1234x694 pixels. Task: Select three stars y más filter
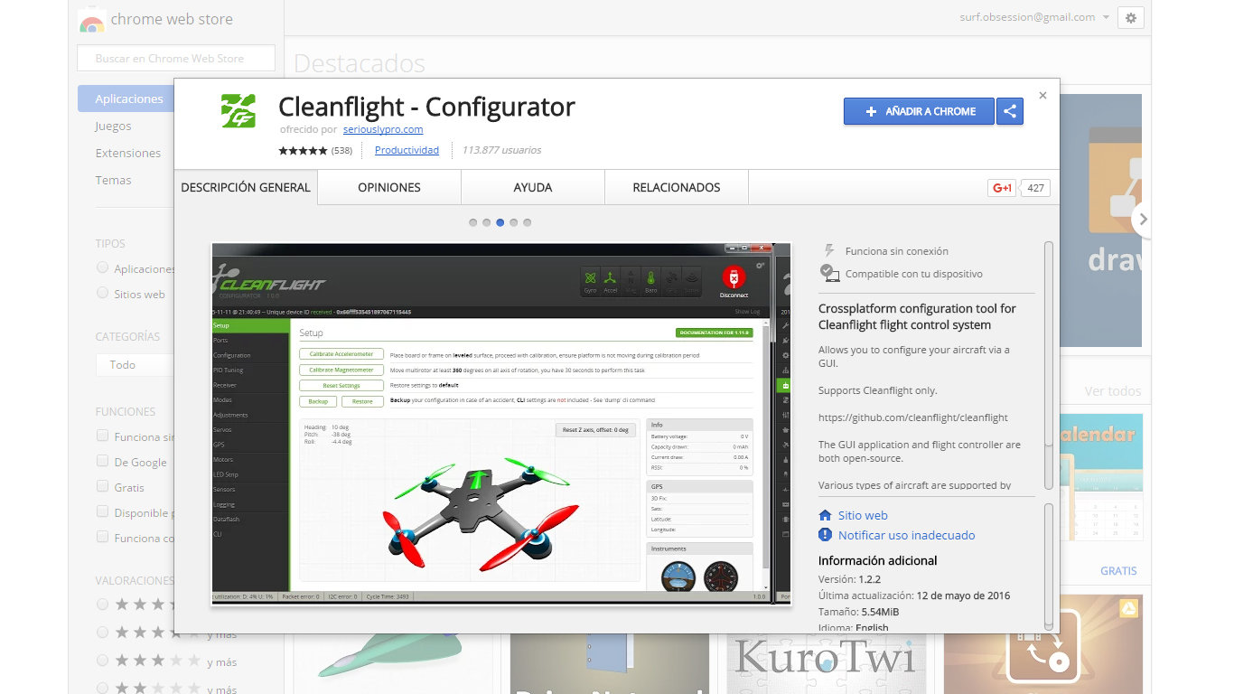point(102,660)
